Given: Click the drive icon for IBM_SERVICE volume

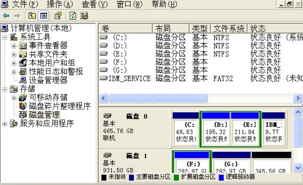Looking at the screenshot, I should tap(103, 78).
